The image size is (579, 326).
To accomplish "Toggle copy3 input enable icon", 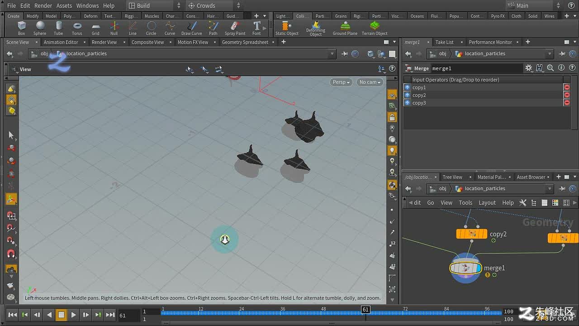I will (x=408, y=103).
